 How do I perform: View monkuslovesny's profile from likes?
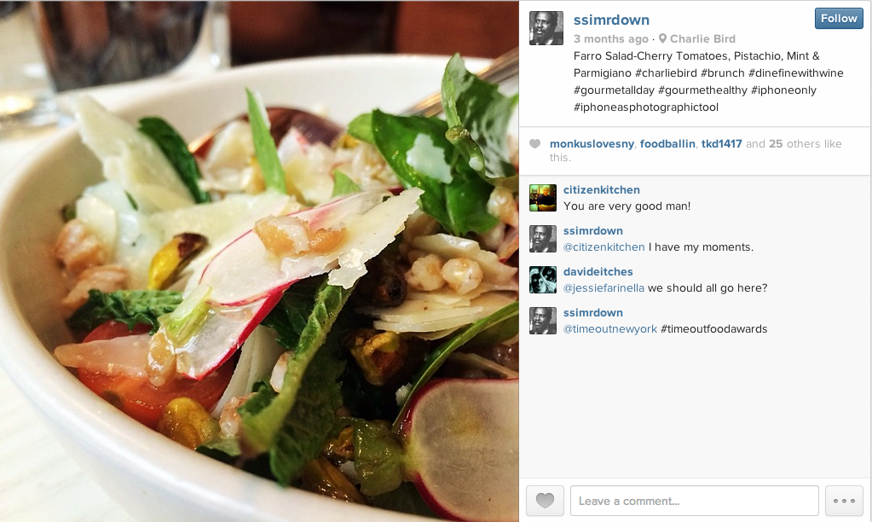592,143
